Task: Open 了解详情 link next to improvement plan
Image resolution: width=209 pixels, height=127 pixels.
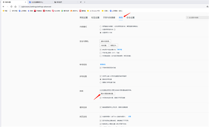Action: tap(119, 50)
